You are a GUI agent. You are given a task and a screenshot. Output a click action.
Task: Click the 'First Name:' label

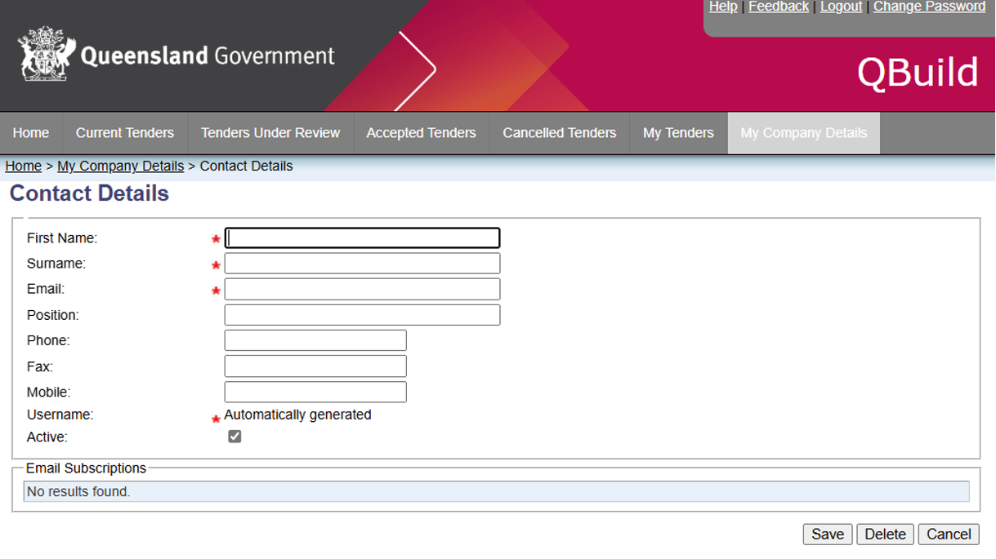tap(62, 238)
